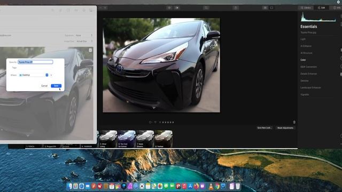Click the Reset Adjustments button
Screen dimensions: 342x192
click(285, 128)
